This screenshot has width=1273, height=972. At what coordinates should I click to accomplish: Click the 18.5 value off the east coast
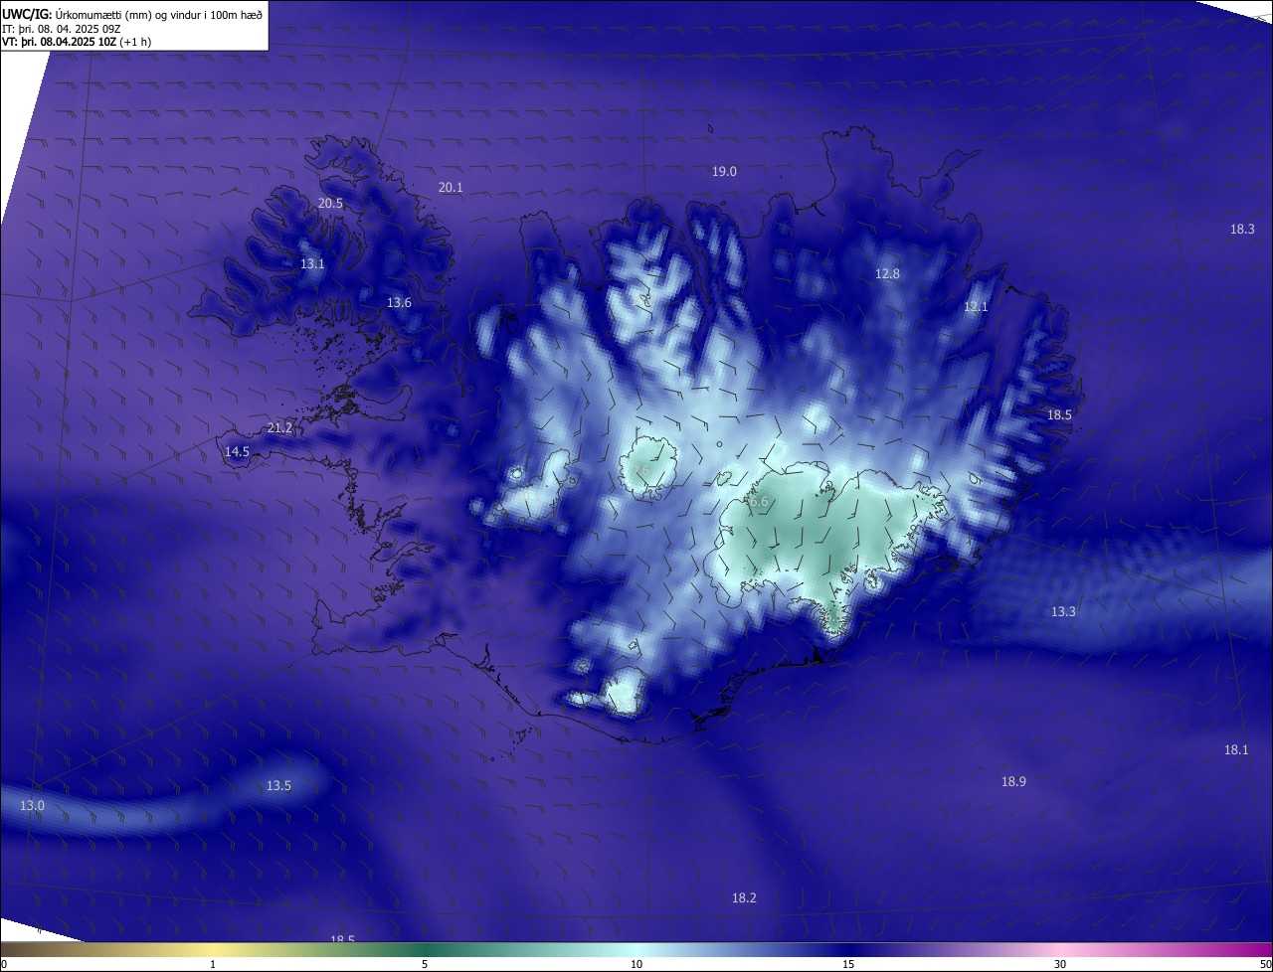(x=1059, y=414)
